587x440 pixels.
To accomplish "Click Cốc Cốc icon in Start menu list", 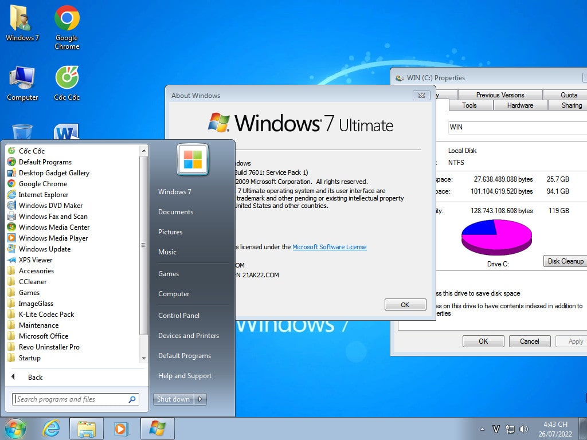I will 11,151.
